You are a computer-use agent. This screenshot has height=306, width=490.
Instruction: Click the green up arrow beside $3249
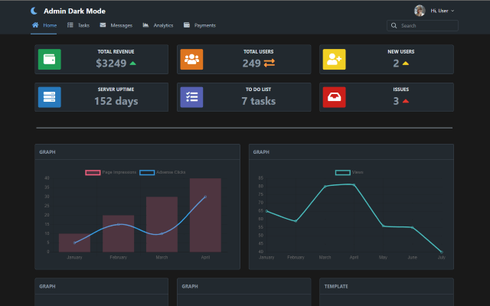click(x=132, y=63)
